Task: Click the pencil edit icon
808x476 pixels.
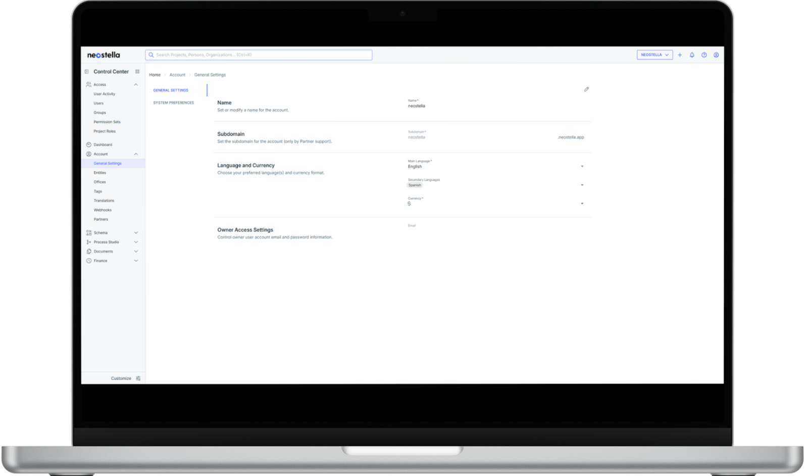Action: (x=586, y=89)
